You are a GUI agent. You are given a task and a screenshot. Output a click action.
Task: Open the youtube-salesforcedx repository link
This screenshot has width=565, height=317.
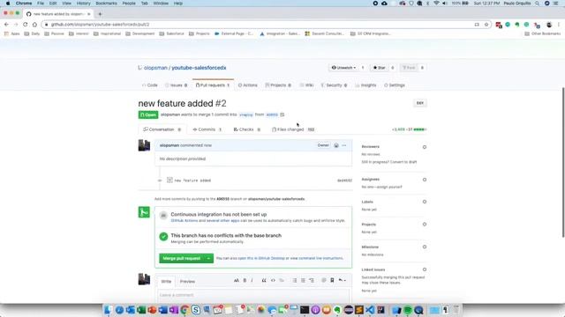click(199, 68)
